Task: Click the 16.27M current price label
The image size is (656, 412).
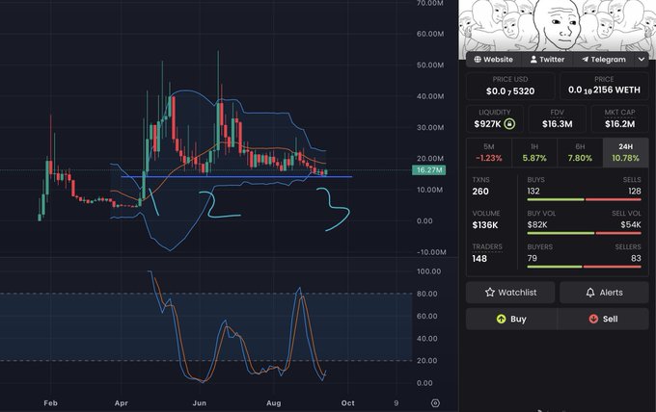Action: [x=429, y=169]
